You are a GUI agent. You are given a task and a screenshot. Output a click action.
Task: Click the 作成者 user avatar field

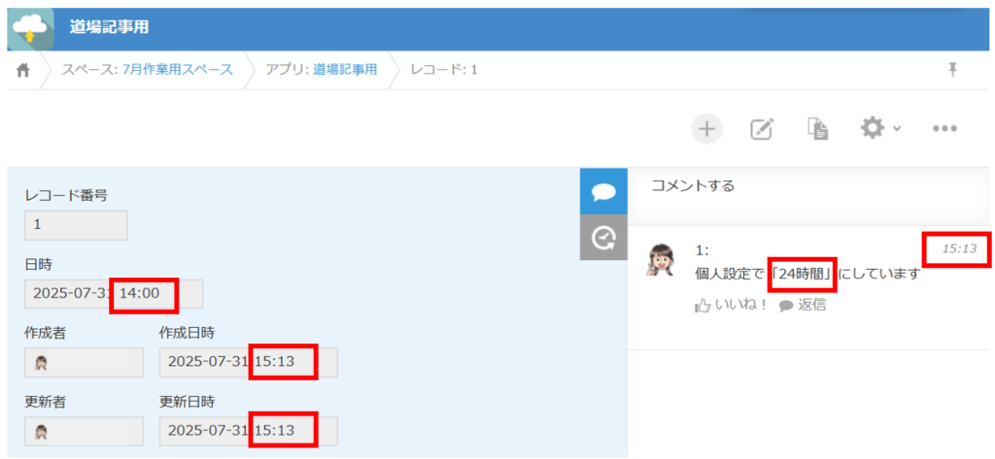[84, 363]
